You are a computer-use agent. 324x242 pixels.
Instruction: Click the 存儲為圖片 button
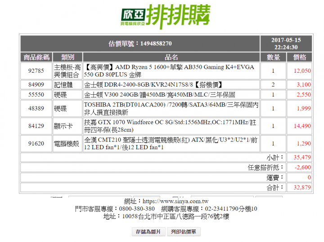click(x=148, y=232)
